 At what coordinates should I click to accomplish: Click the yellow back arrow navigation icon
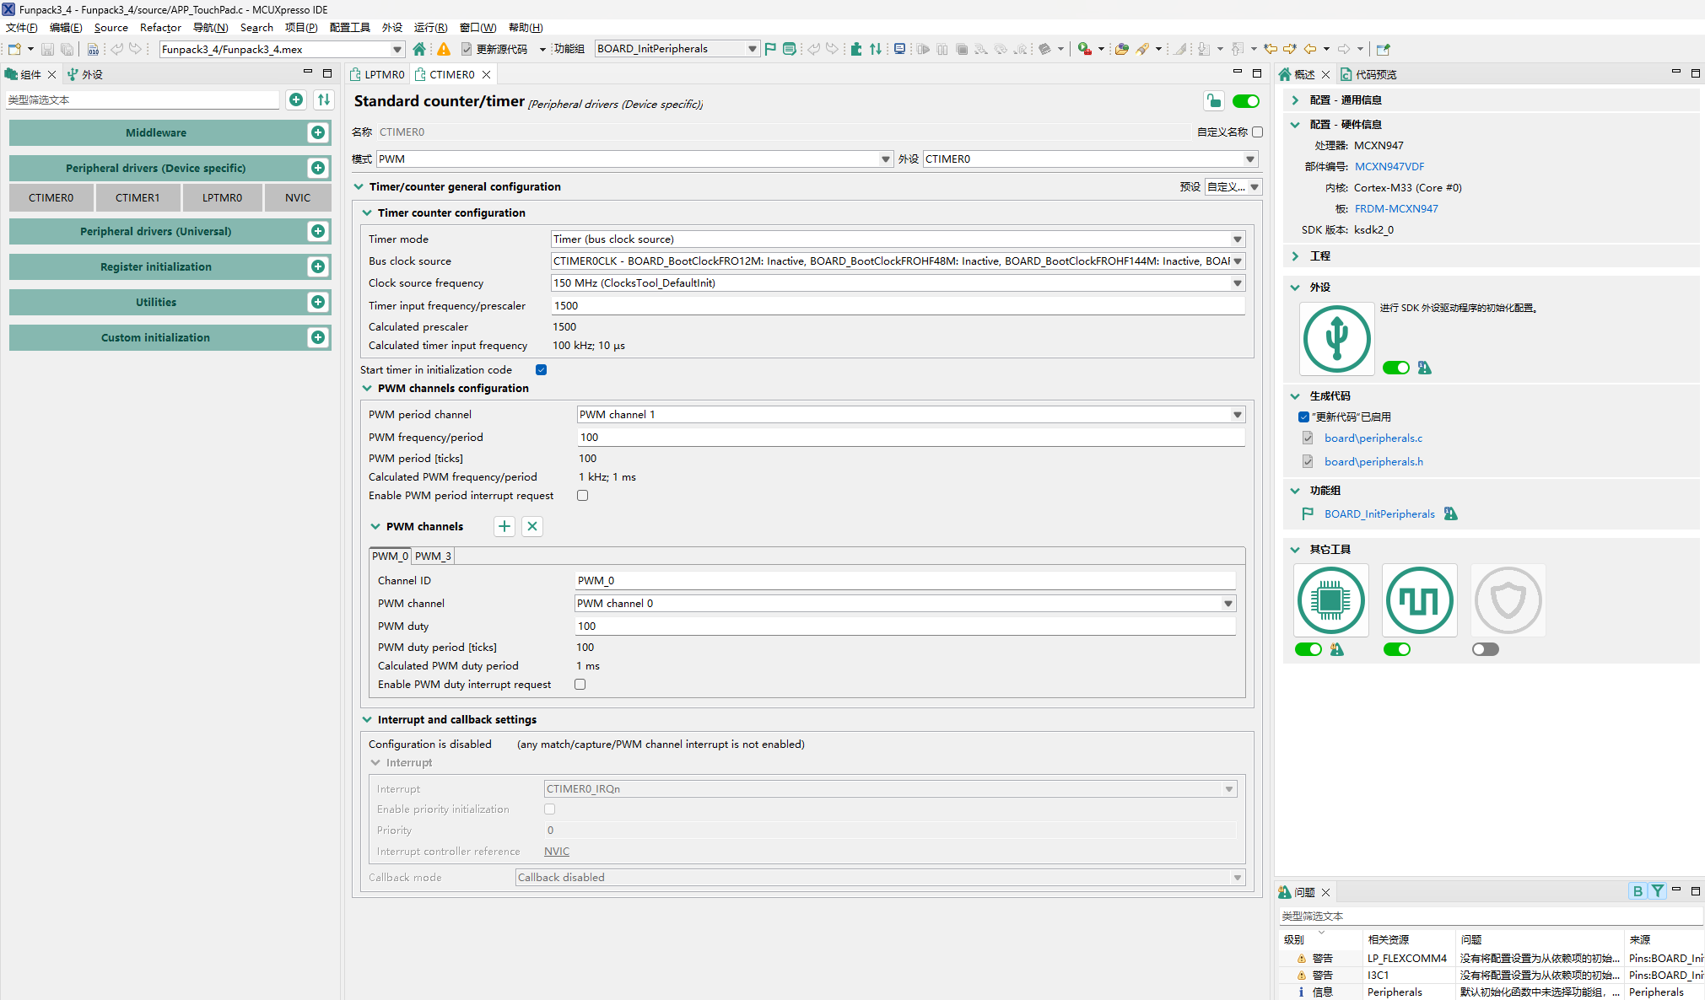tap(1310, 49)
